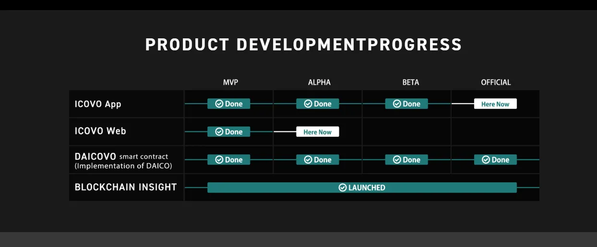
Task: Click the ICOVO App BETA Done badge
Action: 406,104
